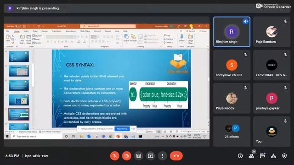This screenshot has height=165, width=294.
Task: Switch to the Design ribbon tab
Action: tap(45, 31)
